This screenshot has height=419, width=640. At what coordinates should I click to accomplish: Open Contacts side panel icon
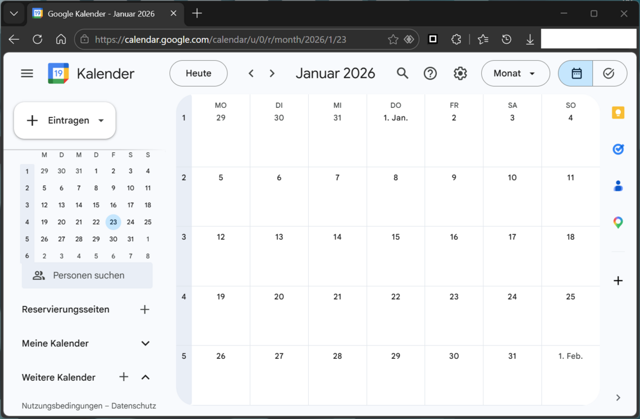pos(618,186)
